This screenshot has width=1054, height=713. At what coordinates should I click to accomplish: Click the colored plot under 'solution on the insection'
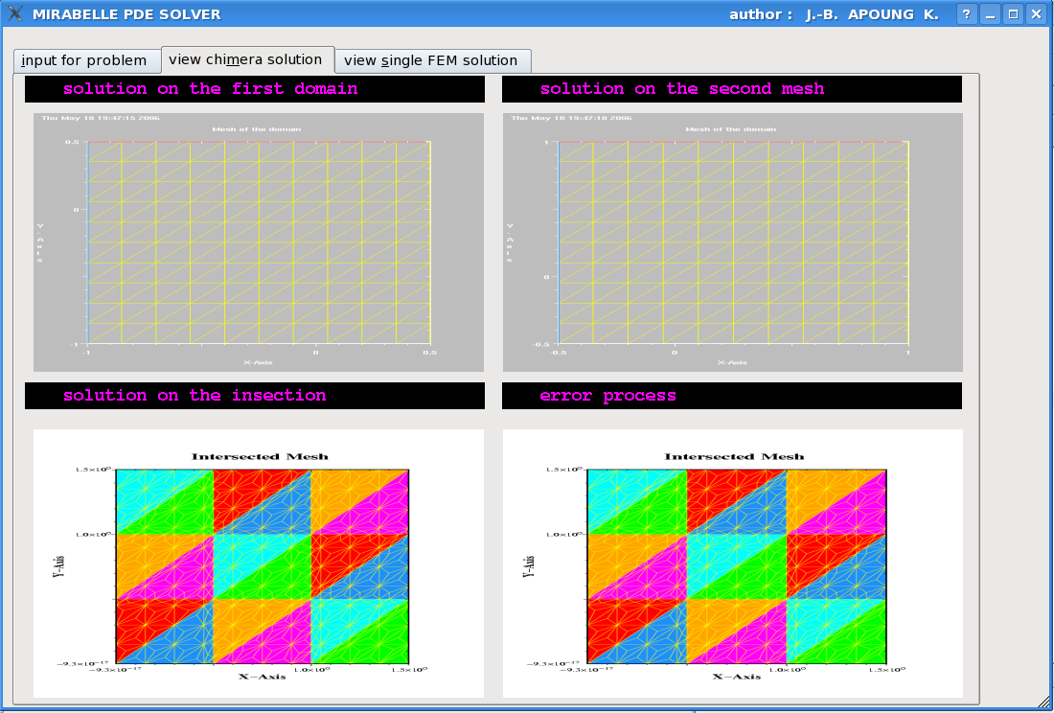point(259,563)
